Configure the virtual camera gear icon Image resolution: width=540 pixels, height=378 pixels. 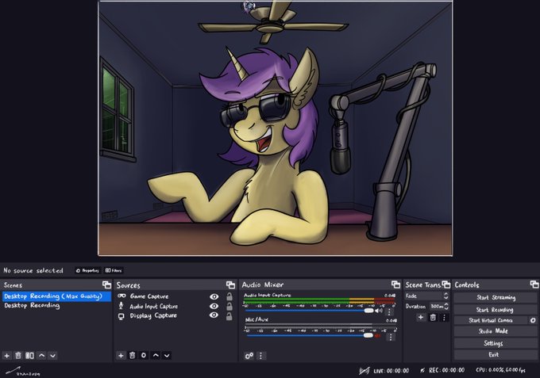pyautogui.click(x=533, y=320)
